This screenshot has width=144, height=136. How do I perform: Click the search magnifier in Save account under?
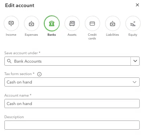pos(9,61)
